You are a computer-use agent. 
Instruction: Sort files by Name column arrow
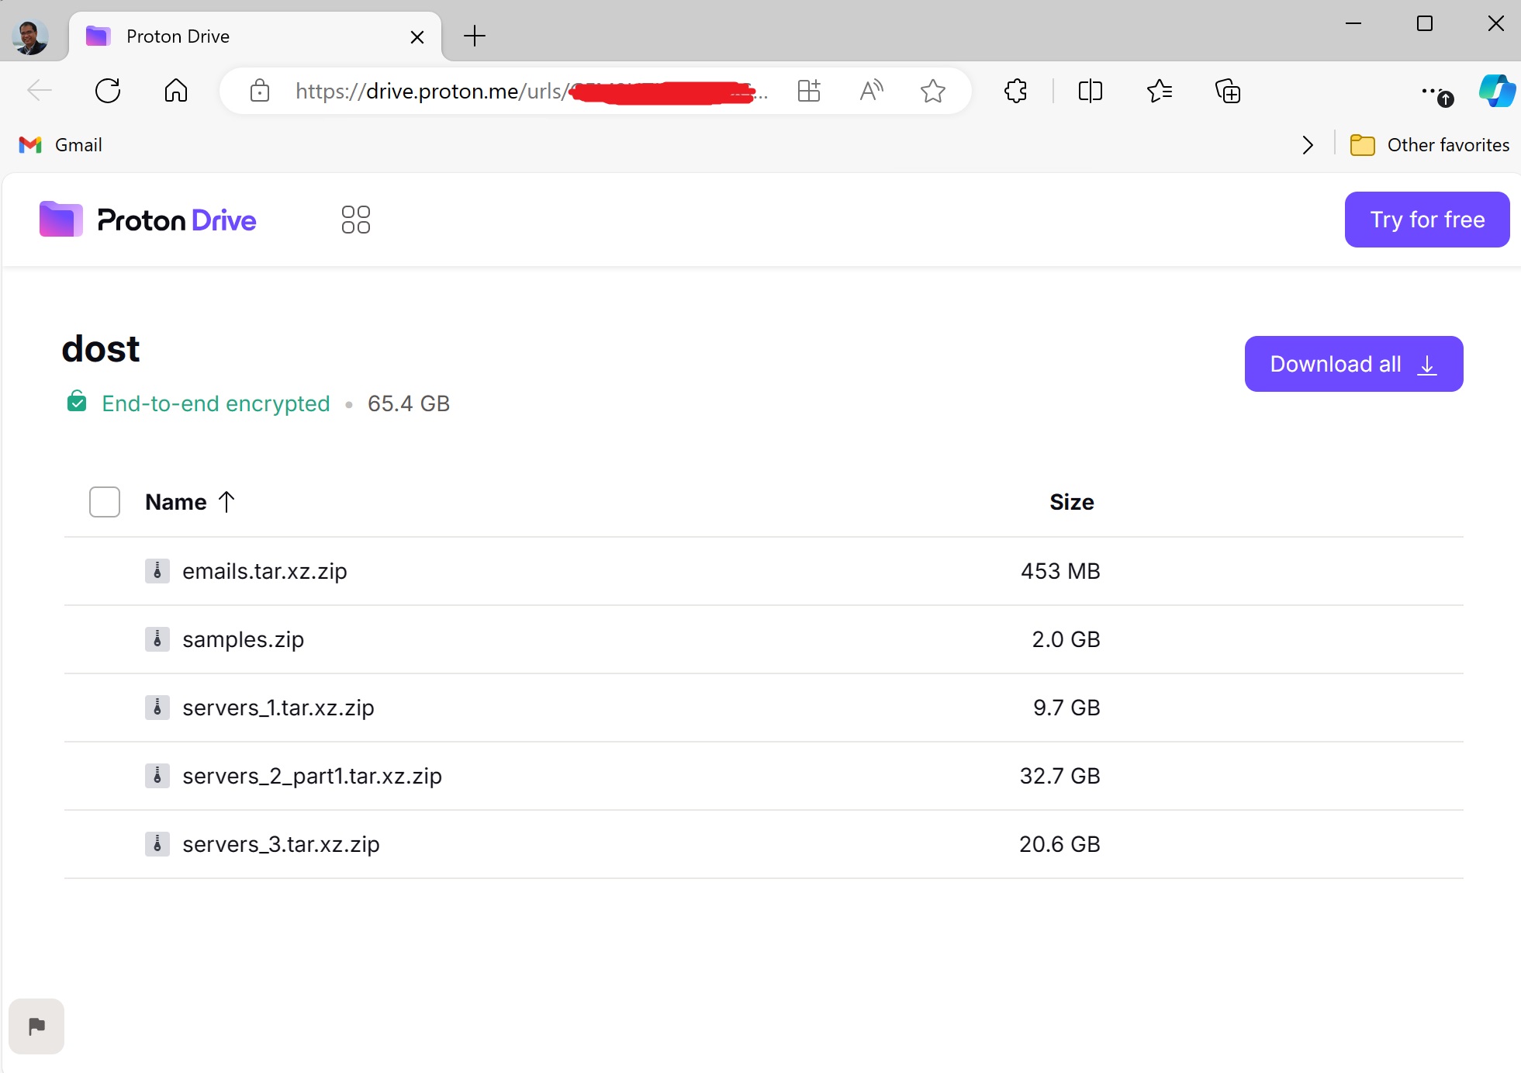[226, 502]
